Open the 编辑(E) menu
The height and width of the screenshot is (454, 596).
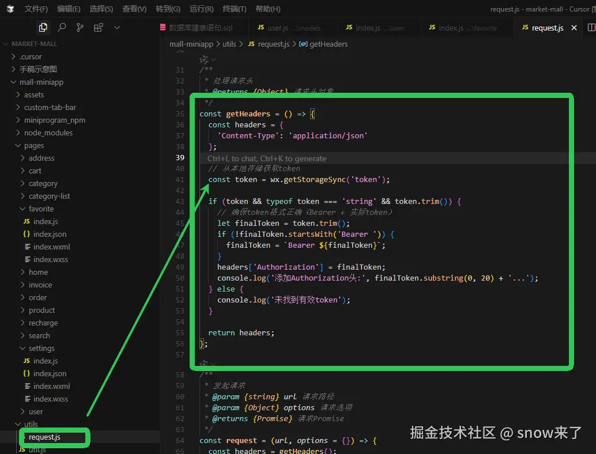[69, 9]
